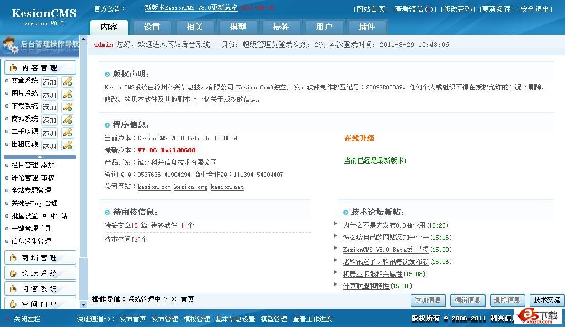The width and height of the screenshot is (565, 327).
Task: Click the collapse arrow bar below 出租房源
Action: (40, 157)
